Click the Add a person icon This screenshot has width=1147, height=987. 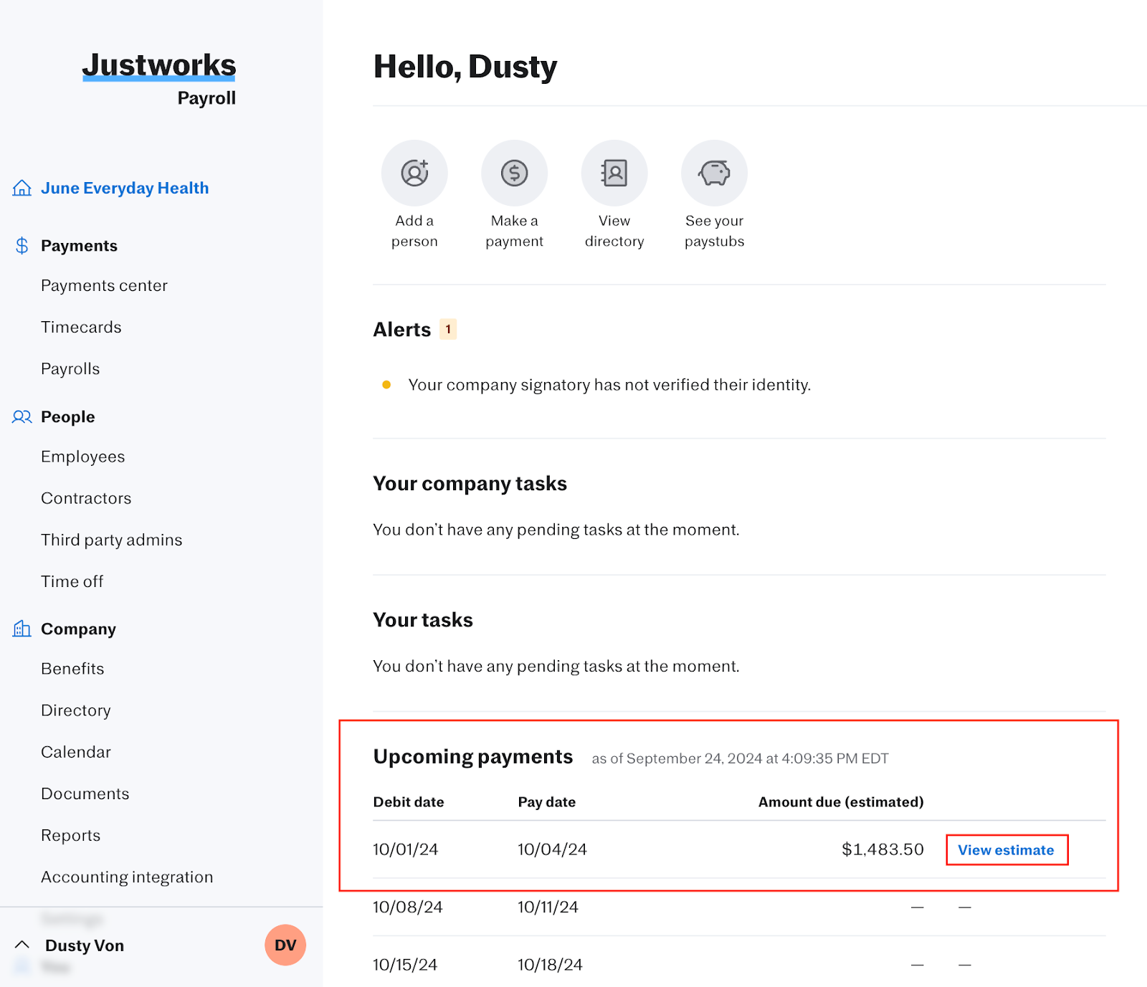tap(414, 173)
